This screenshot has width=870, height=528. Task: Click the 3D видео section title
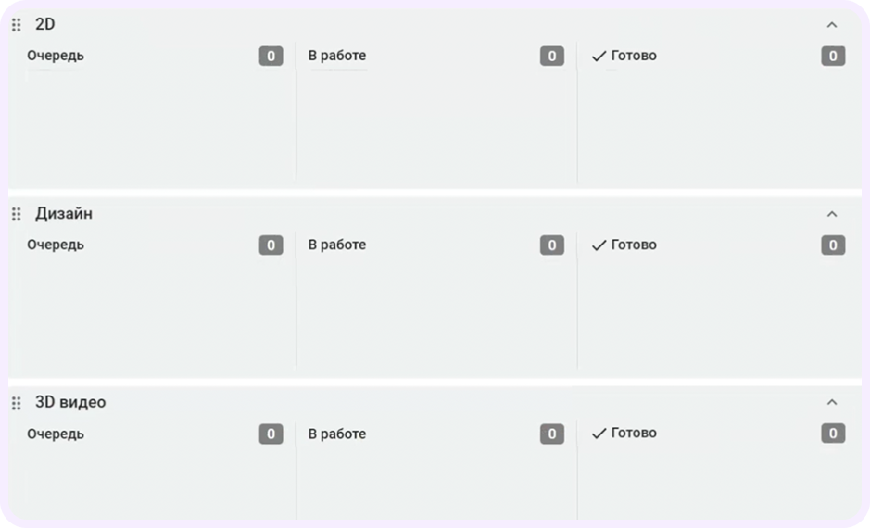pos(70,403)
